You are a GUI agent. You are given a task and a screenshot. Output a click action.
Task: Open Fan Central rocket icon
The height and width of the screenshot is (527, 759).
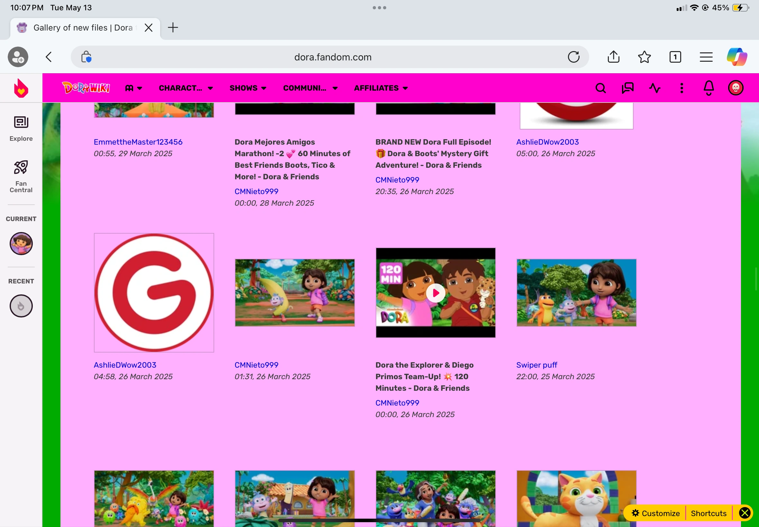(21, 177)
